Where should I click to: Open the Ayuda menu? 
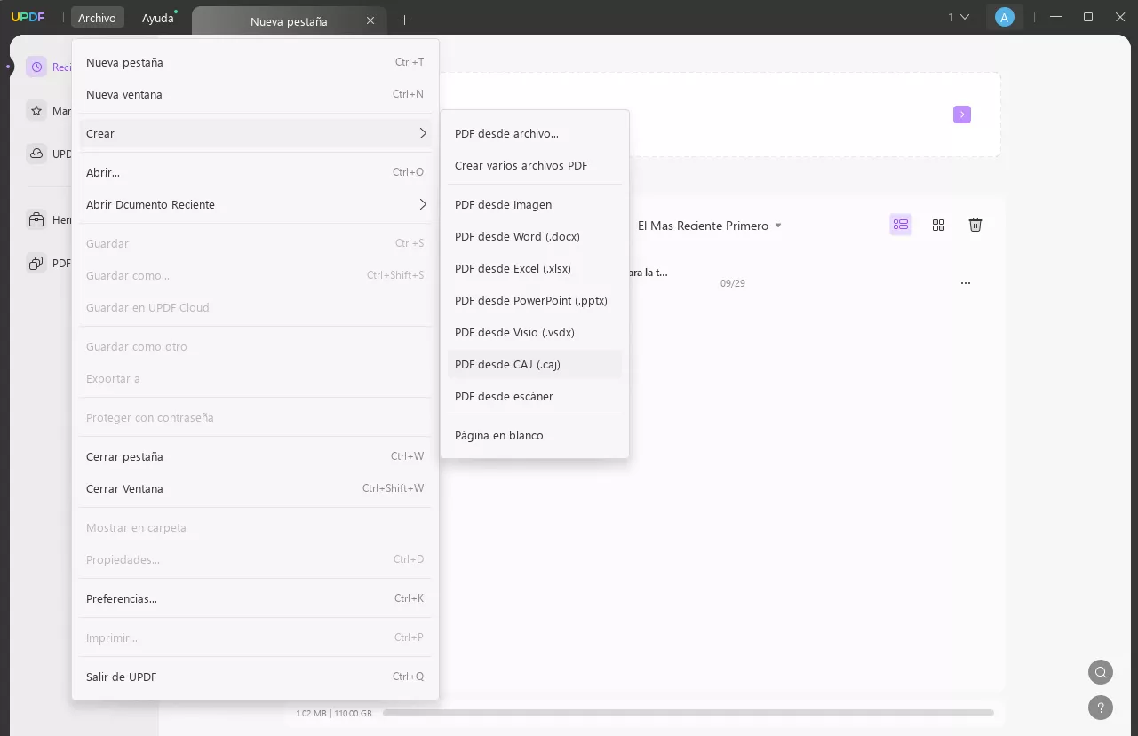pyautogui.click(x=158, y=18)
